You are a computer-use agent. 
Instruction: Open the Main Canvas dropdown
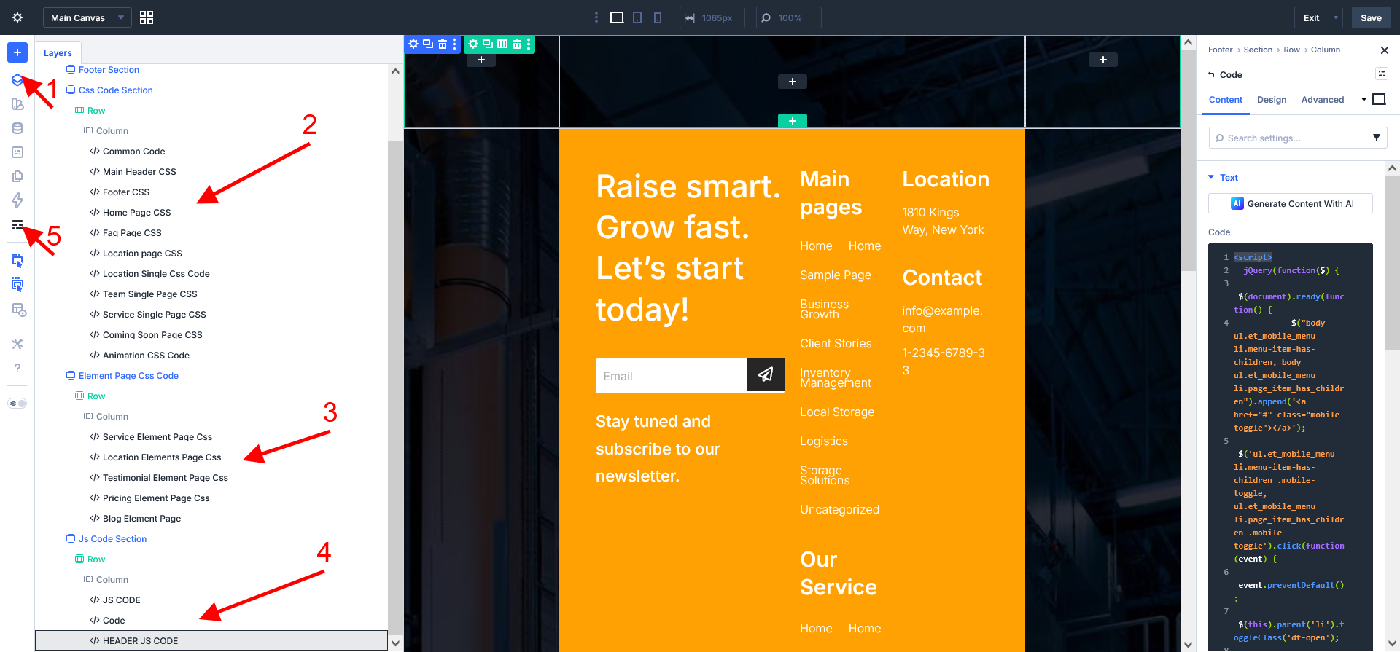(x=87, y=17)
